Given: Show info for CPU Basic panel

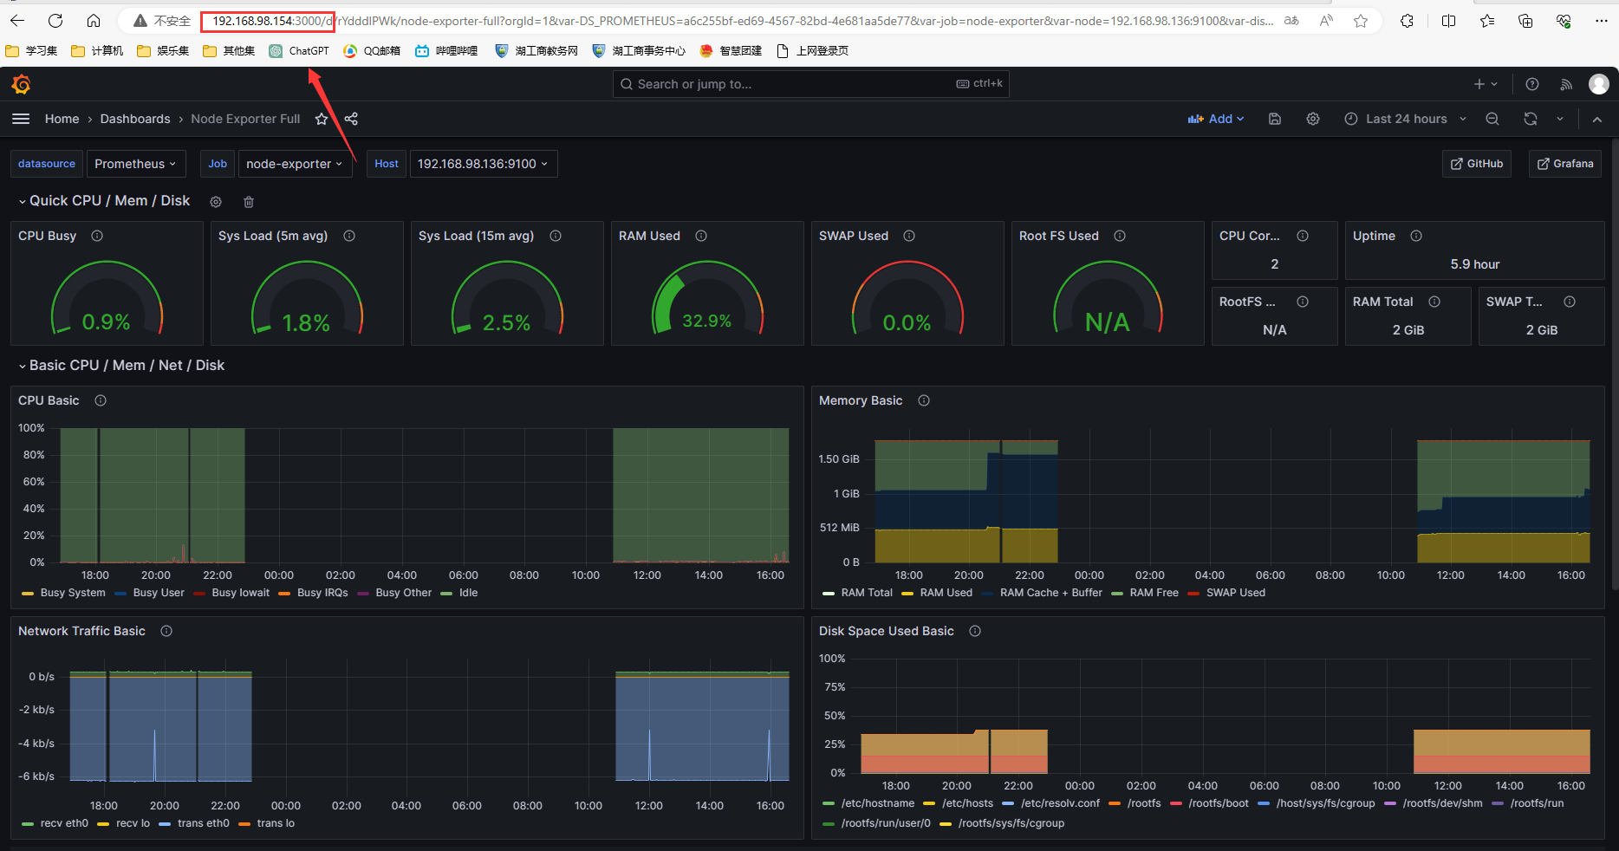Looking at the screenshot, I should pyautogui.click(x=101, y=400).
